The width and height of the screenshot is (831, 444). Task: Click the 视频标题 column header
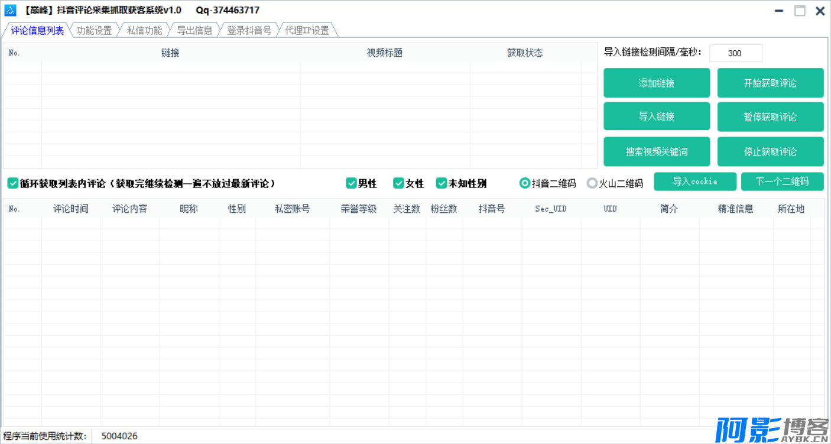(x=385, y=53)
